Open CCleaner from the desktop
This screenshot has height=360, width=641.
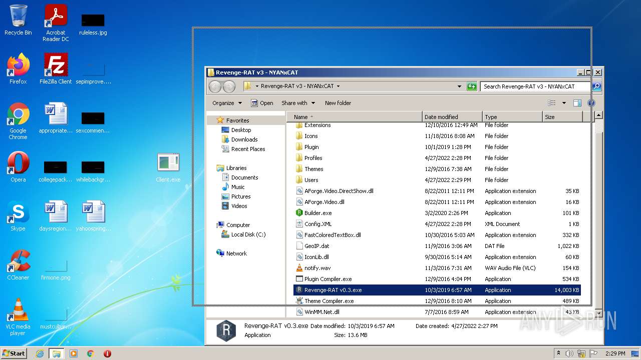[18, 264]
